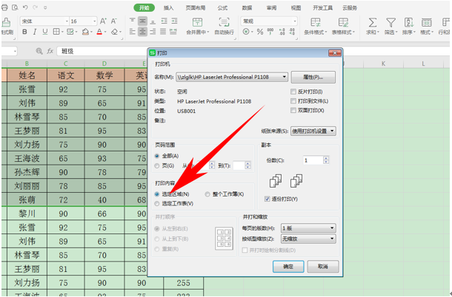Select 选定区域 print content radio
This screenshot has width=452, height=297.
pyautogui.click(x=157, y=194)
